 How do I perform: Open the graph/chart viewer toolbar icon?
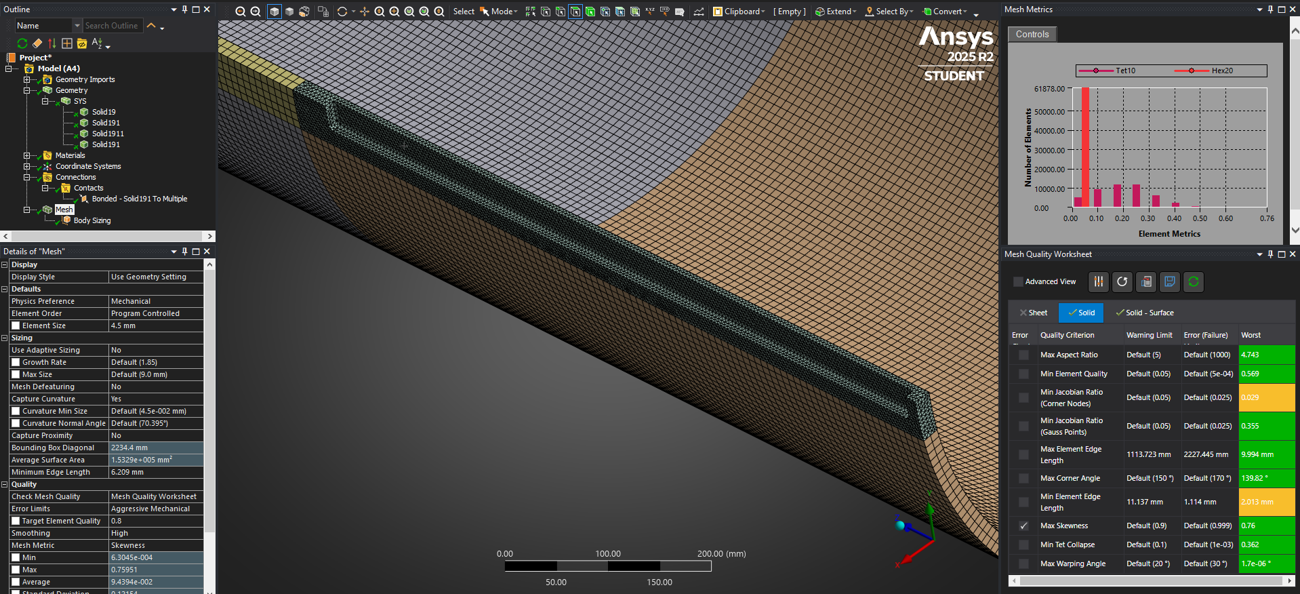pyautogui.click(x=699, y=12)
